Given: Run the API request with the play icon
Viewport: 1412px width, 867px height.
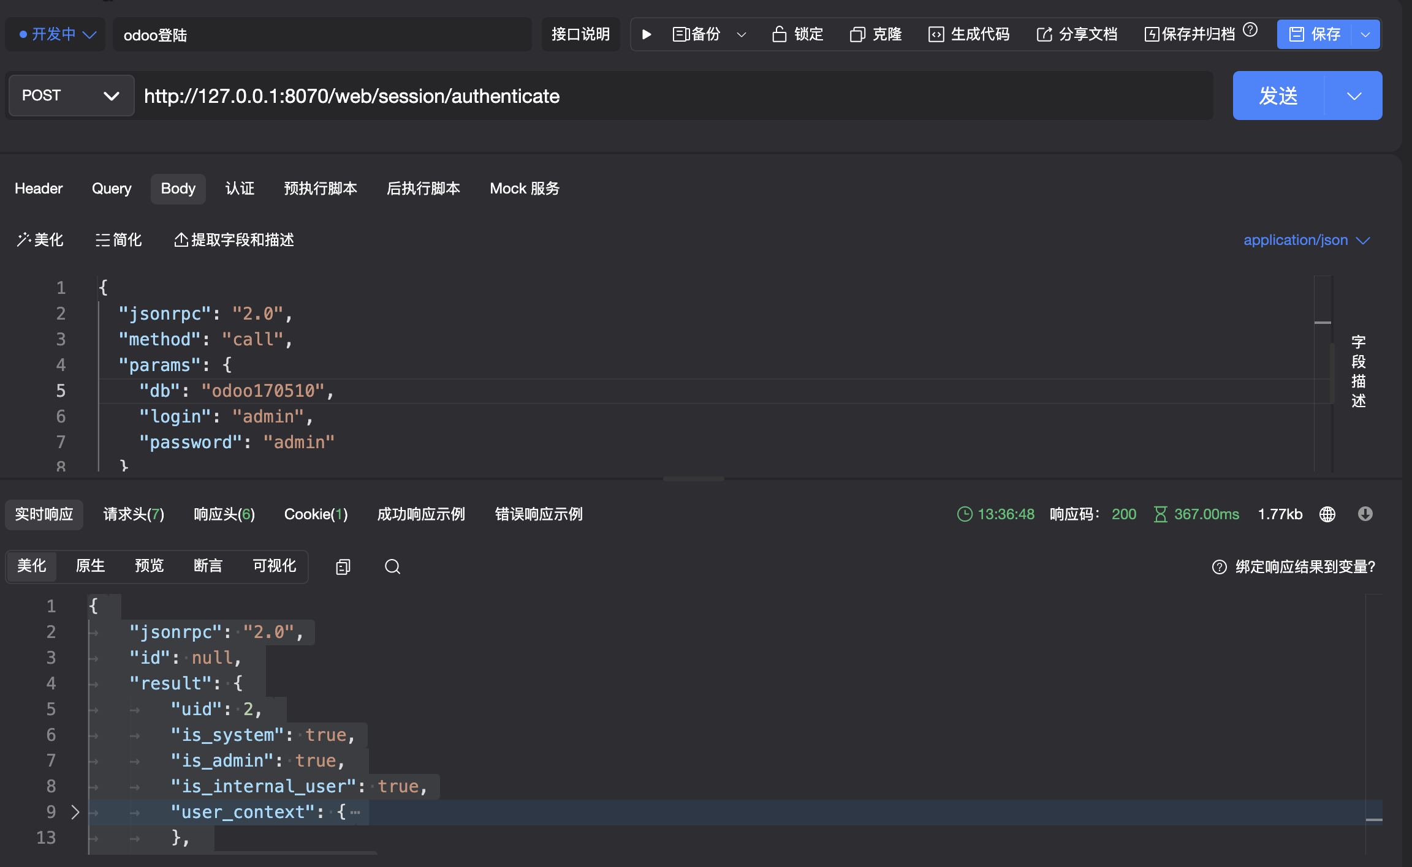Looking at the screenshot, I should 646,34.
